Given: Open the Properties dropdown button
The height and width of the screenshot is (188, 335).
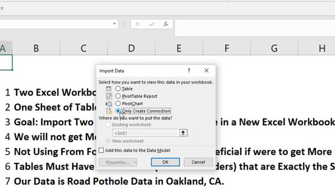Looking at the screenshot, I should pyautogui.click(x=118, y=162).
